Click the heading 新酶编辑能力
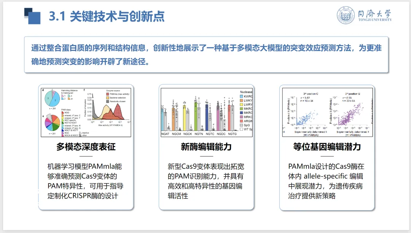Screen dimensions: 411x233 coord(206,147)
